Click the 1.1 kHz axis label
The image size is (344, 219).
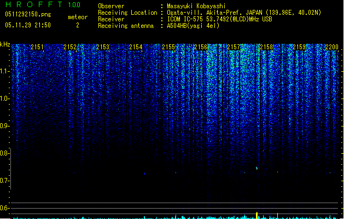click(4, 71)
